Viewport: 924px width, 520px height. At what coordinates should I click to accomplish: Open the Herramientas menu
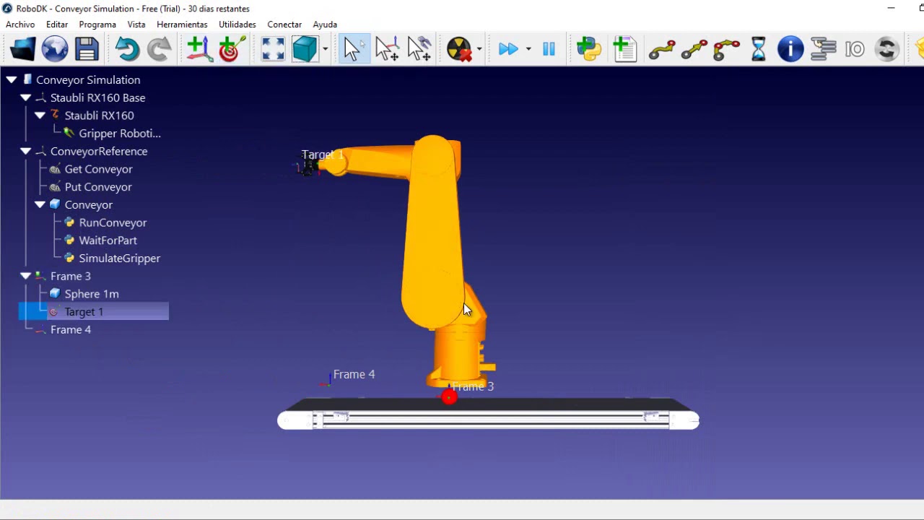click(x=182, y=24)
